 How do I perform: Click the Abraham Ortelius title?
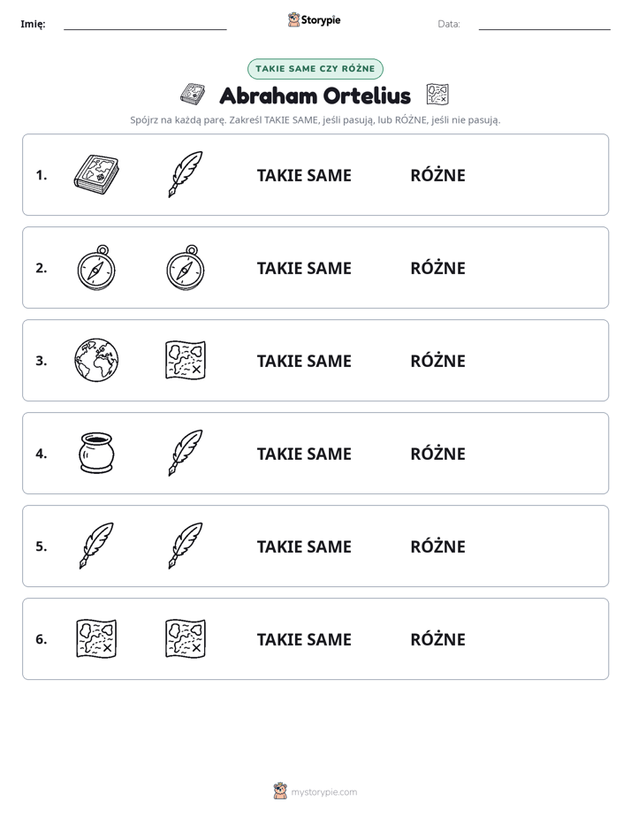click(x=315, y=95)
